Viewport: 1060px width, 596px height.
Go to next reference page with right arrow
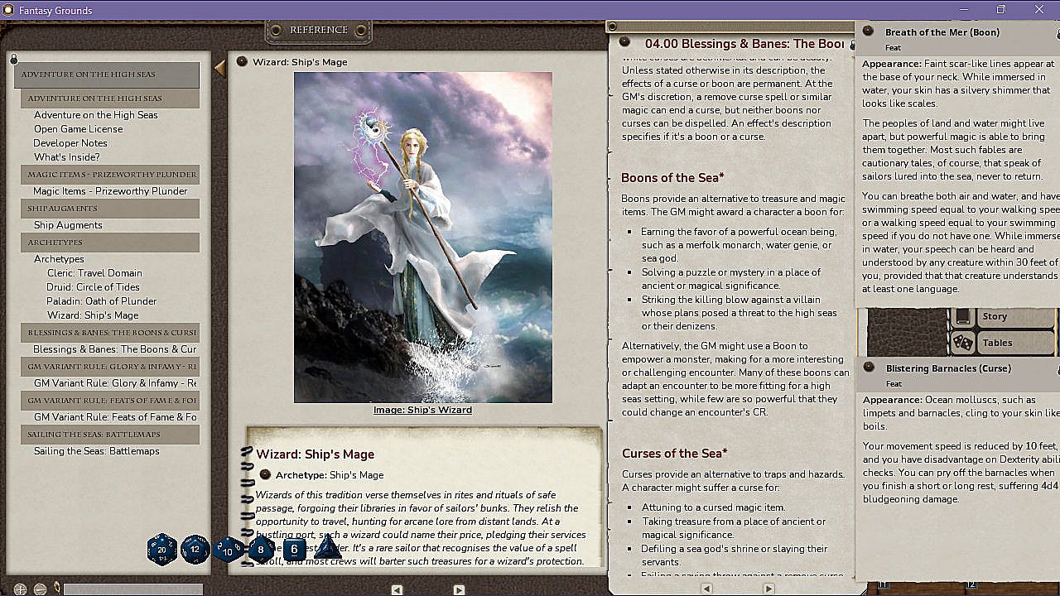(459, 589)
